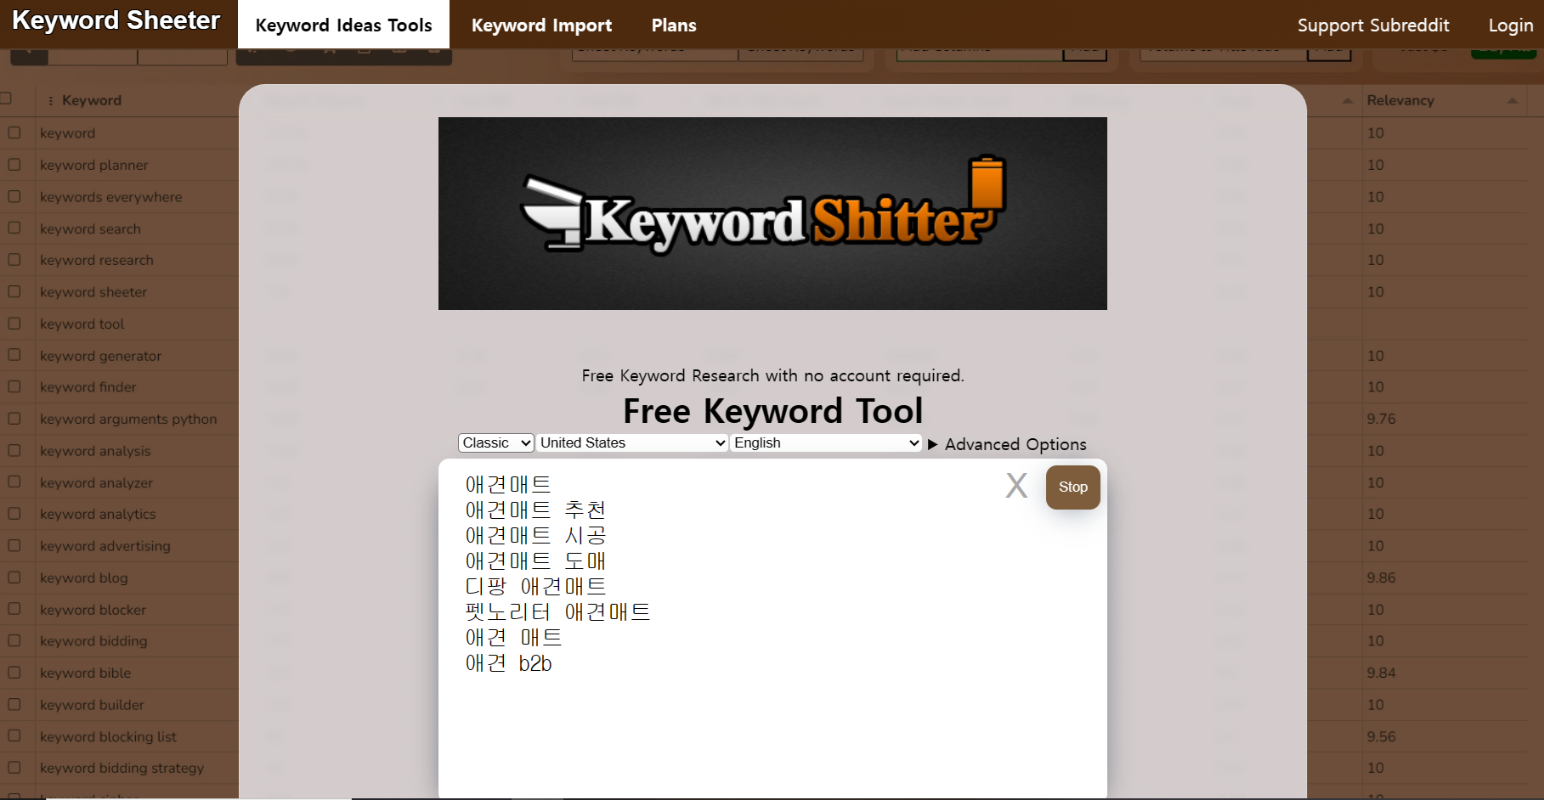Screen dimensions: 1544x800
Task: Click the 9.56 relevancy value
Action: pos(1381,736)
